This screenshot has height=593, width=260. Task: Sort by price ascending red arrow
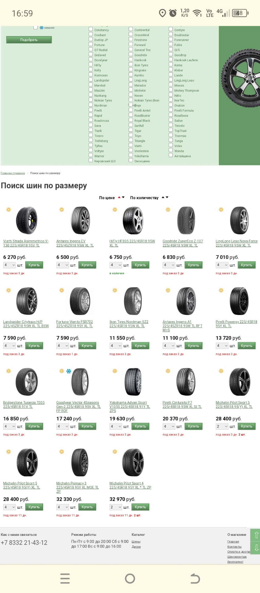click(x=119, y=197)
